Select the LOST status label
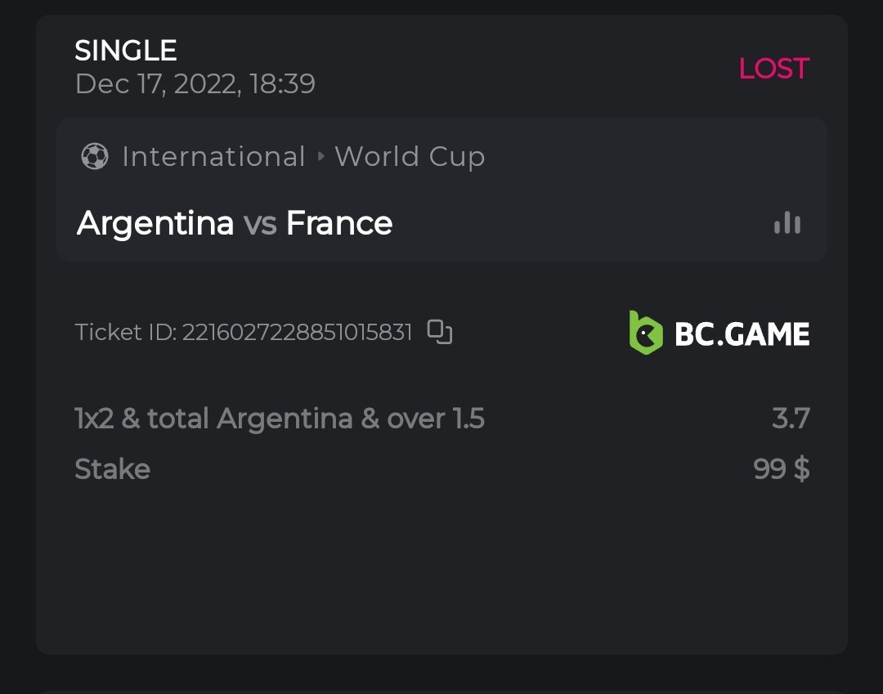 [x=773, y=69]
